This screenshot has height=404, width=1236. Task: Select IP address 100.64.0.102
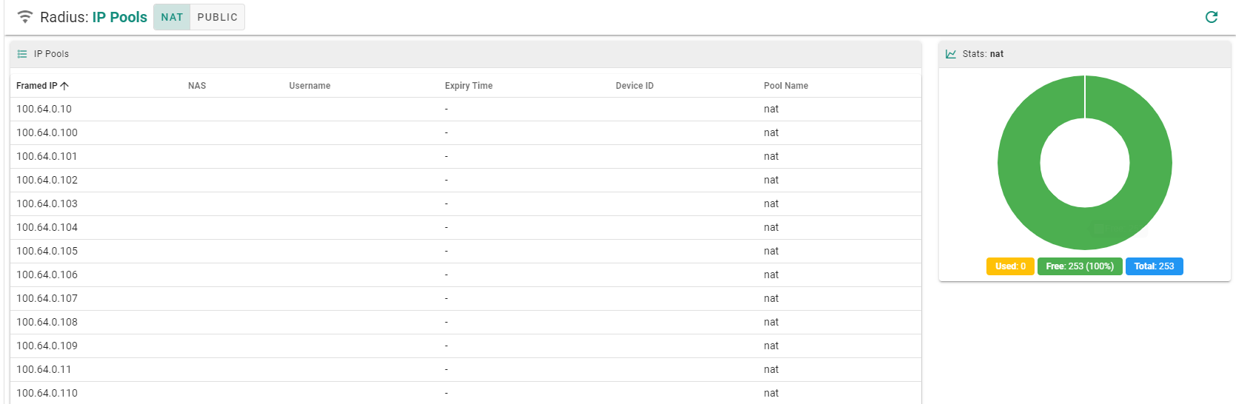pos(47,180)
